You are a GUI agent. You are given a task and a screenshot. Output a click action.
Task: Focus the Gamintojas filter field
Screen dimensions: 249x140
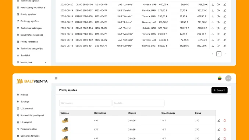[85, 103]
